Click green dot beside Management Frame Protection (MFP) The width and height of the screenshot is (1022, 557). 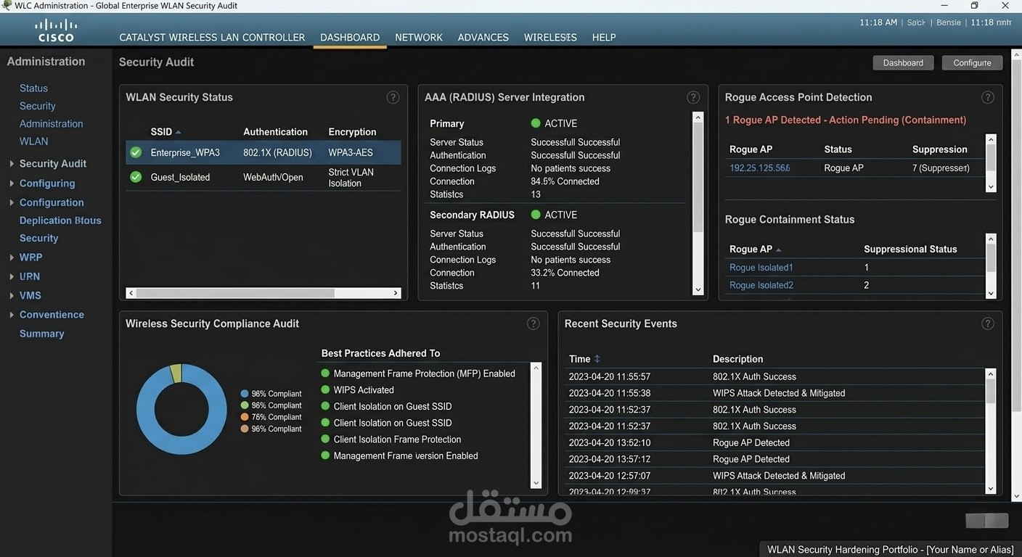click(325, 374)
